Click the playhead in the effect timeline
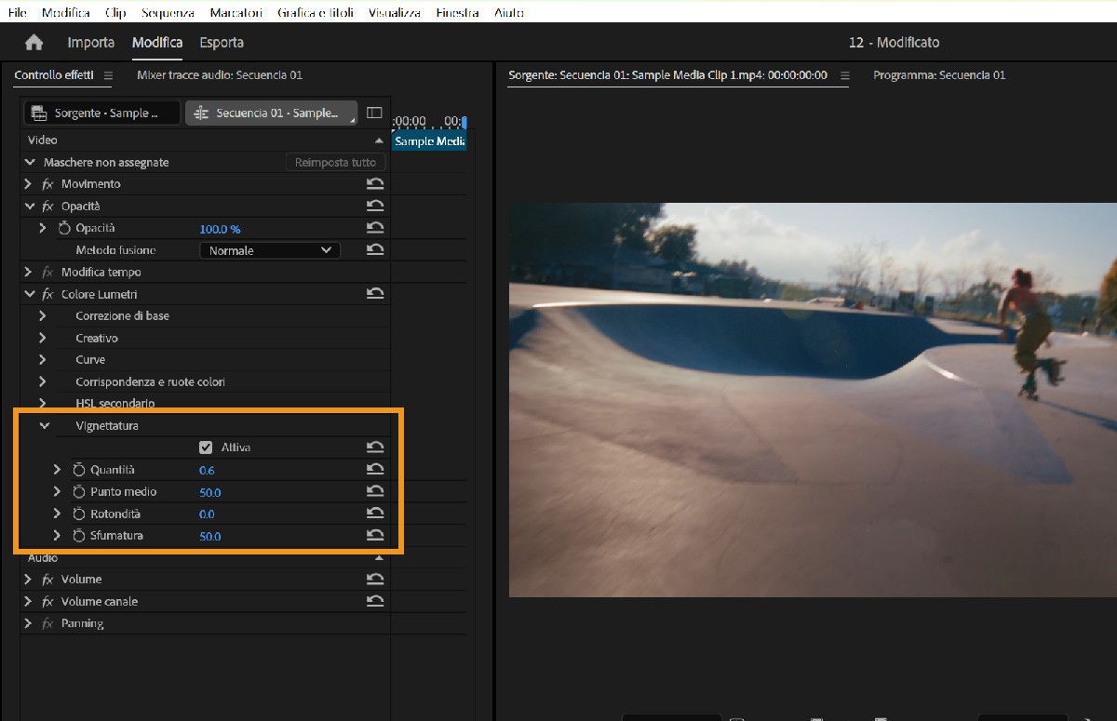Image resolution: width=1117 pixels, height=721 pixels. point(464,122)
